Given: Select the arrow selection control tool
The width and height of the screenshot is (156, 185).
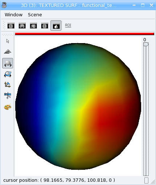Looking at the screenshot, I should pos(8,41).
